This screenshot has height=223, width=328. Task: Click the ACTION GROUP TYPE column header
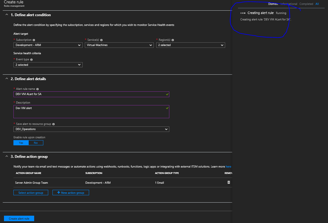click(x=167, y=173)
